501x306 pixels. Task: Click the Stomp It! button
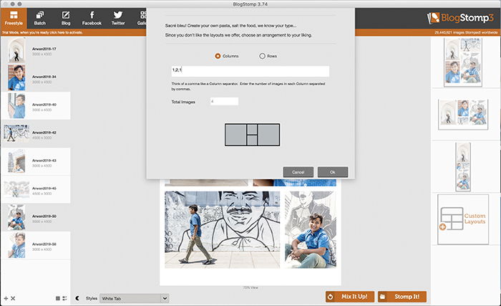tap(402, 296)
